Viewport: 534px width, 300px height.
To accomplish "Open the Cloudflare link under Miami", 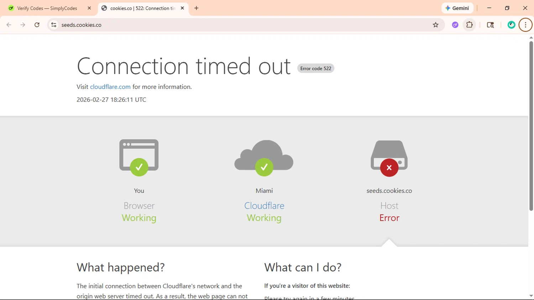I will click(x=264, y=206).
